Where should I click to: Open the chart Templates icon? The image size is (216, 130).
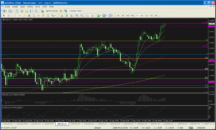[110, 16]
